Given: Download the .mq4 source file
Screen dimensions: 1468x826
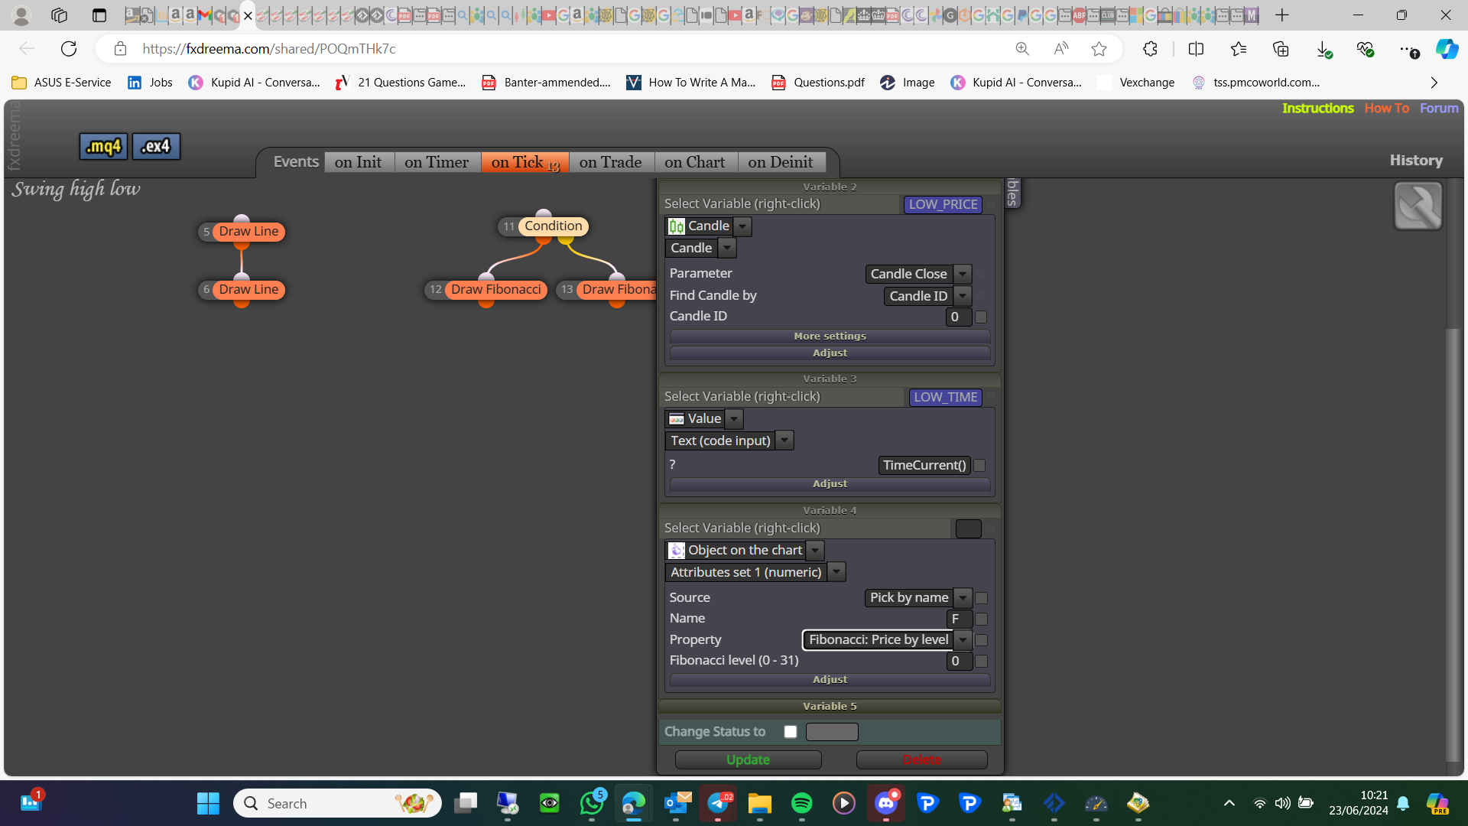Looking at the screenshot, I should pyautogui.click(x=103, y=146).
